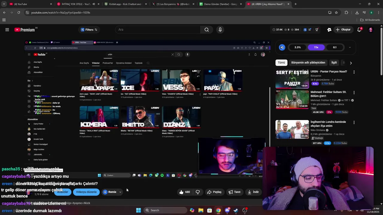Open options for Mehmed Fetihler Sultanı video
This screenshot has height=215, width=383.
(x=354, y=93)
